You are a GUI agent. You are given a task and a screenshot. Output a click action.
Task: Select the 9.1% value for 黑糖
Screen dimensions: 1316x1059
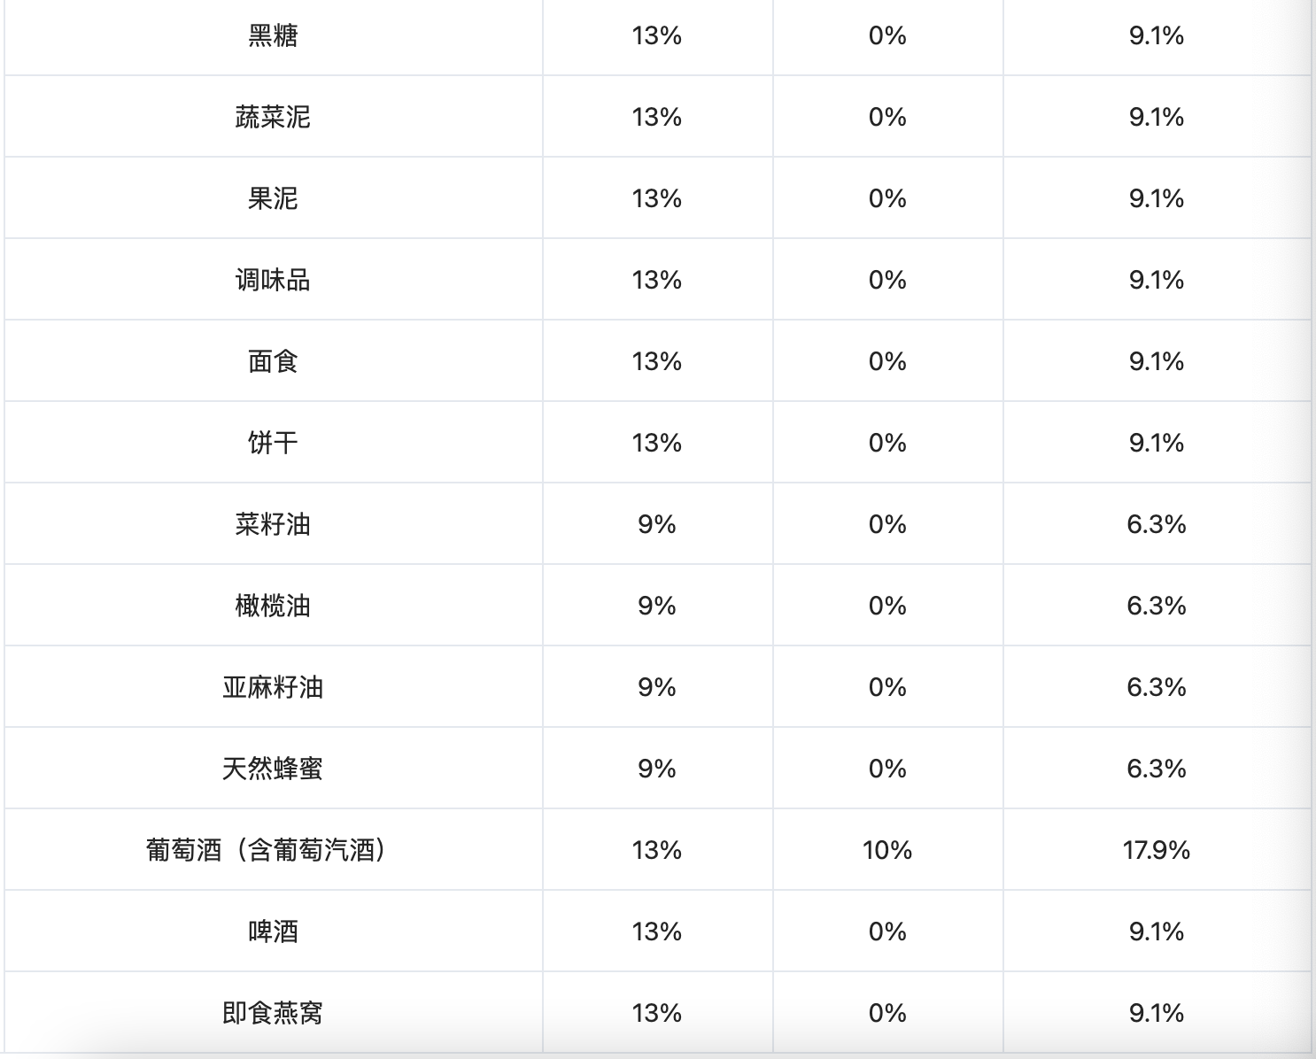pos(1156,36)
